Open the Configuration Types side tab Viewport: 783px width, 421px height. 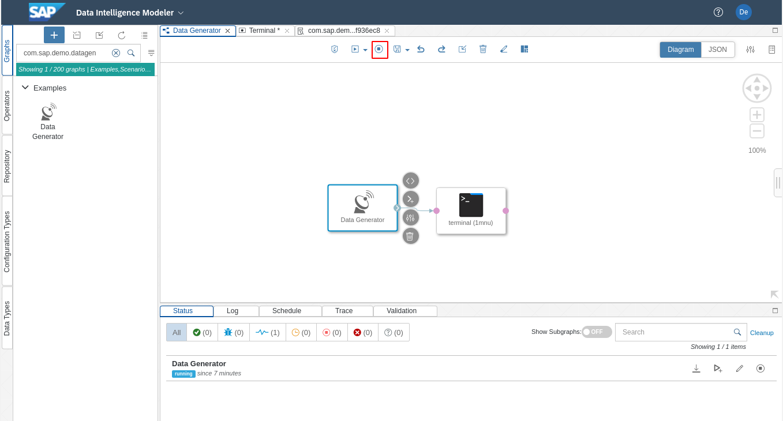7,241
